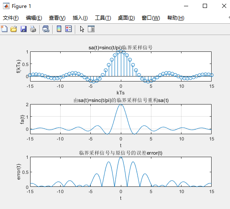Open the 查看(V) menu

coord(57,18)
